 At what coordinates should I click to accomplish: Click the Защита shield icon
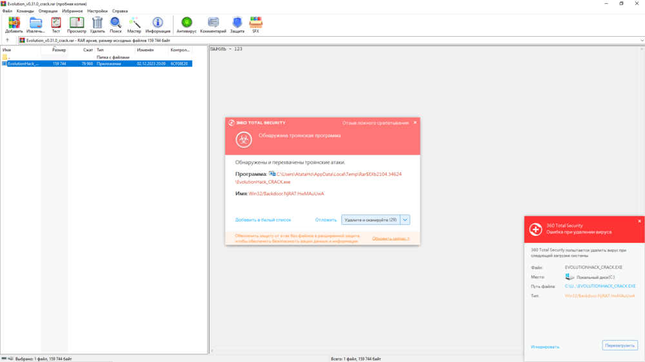click(237, 24)
